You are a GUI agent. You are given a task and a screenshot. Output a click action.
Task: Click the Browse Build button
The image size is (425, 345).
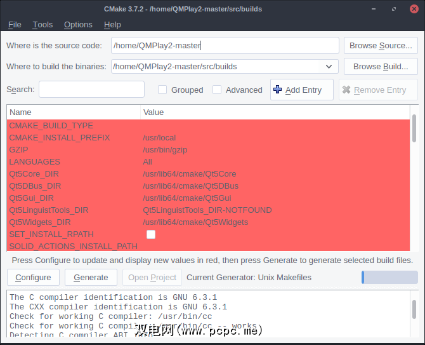[x=381, y=67]
